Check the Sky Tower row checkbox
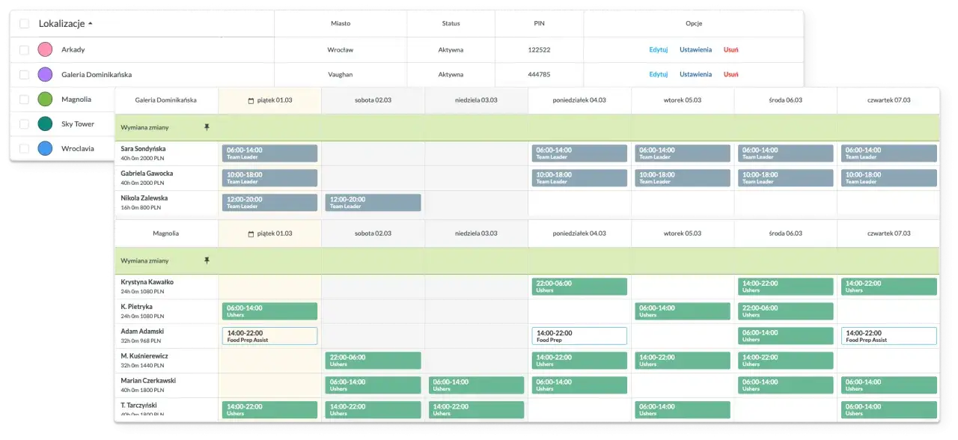958x440 pixels. pyautogui.click(x=24, y=123)
